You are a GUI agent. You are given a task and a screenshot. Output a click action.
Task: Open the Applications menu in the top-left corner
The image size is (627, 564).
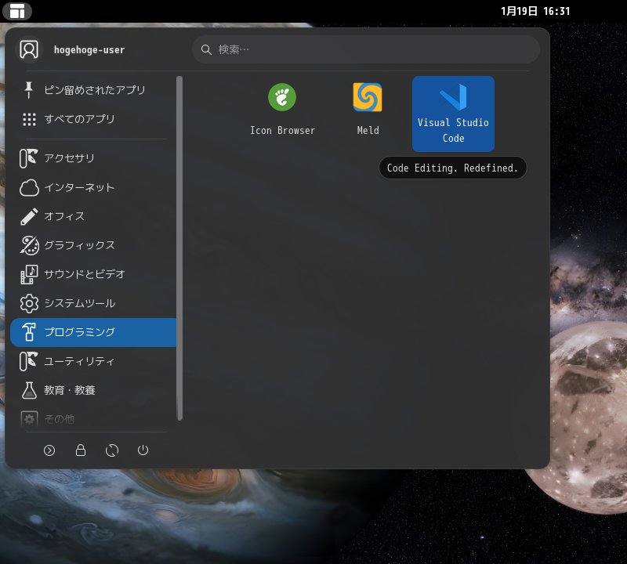[x=17, y=11]
